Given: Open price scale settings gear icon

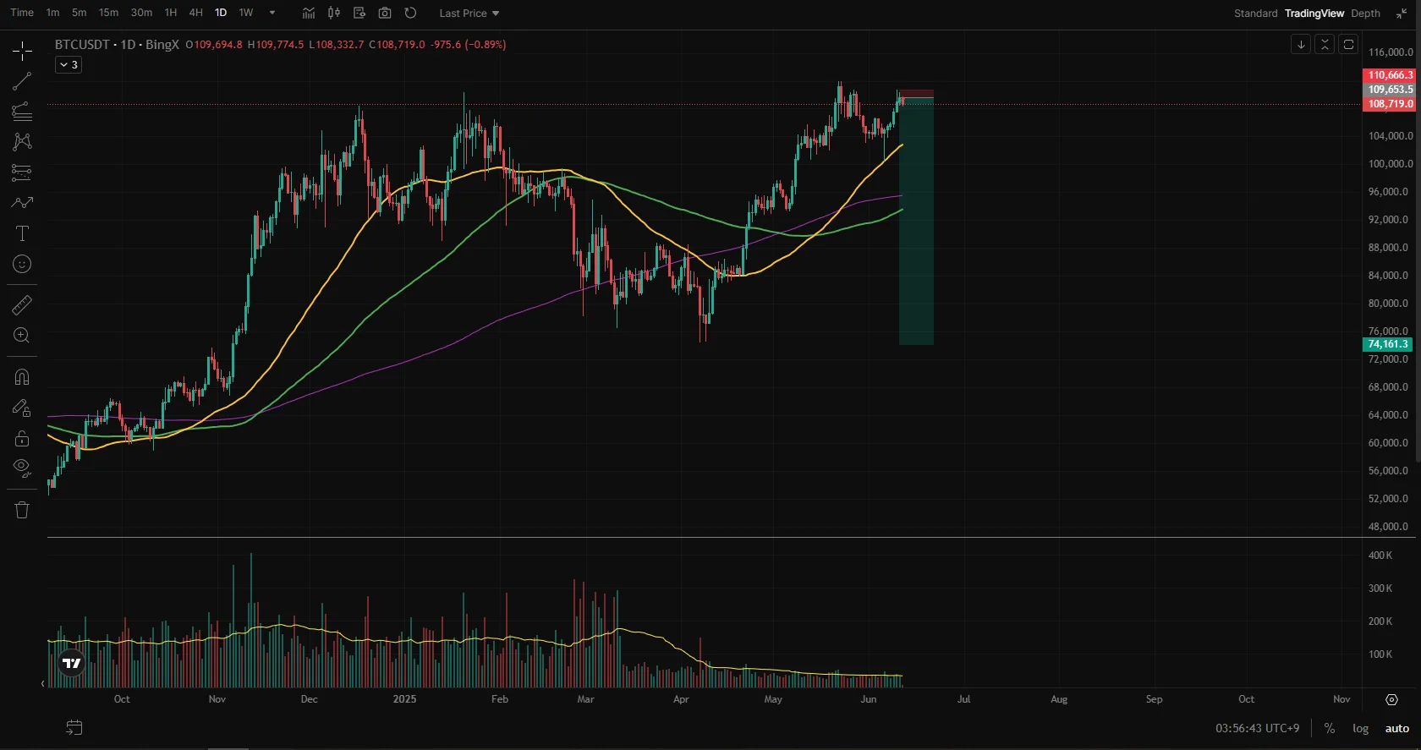Looking at the screenshot, I should pos(1391,699).
